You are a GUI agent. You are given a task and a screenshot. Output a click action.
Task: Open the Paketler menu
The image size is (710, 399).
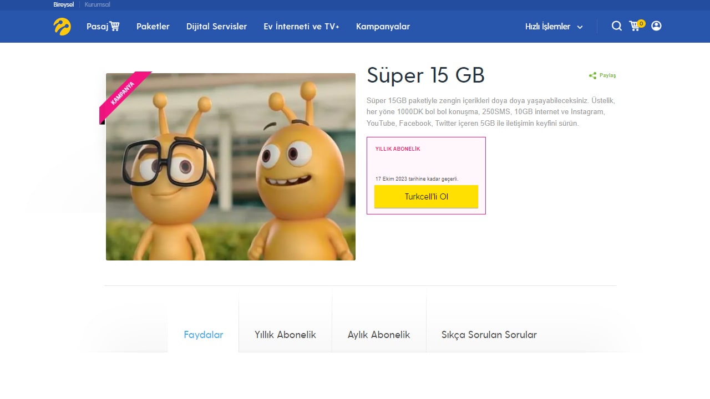click(153, 26)
